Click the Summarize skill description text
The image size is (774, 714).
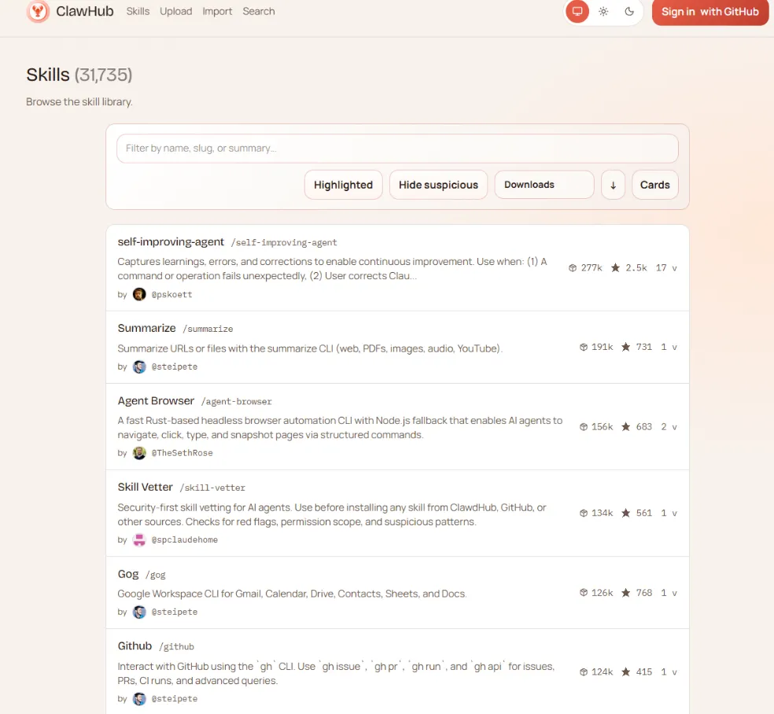pyautogui.click(x=310, y=349)
